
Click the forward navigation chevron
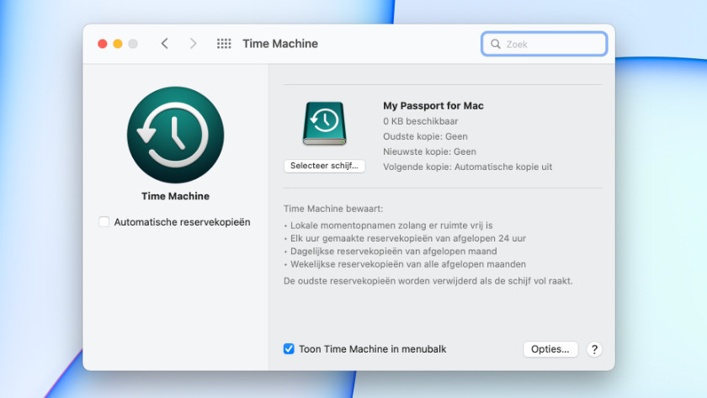click(193, 44)
